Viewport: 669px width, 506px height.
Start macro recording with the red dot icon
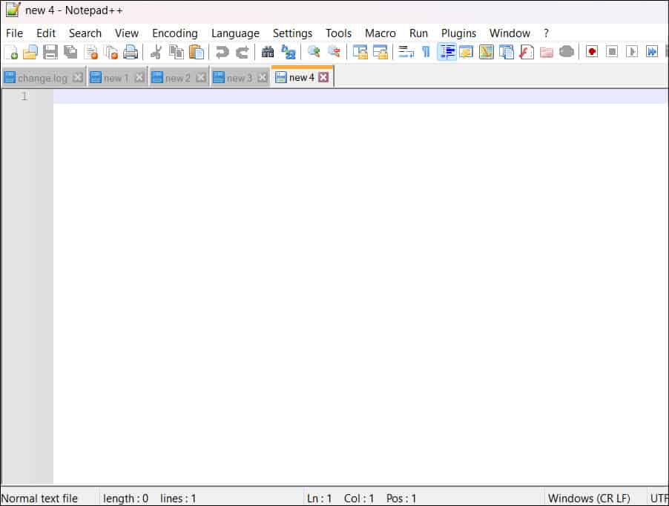(591, 52)
